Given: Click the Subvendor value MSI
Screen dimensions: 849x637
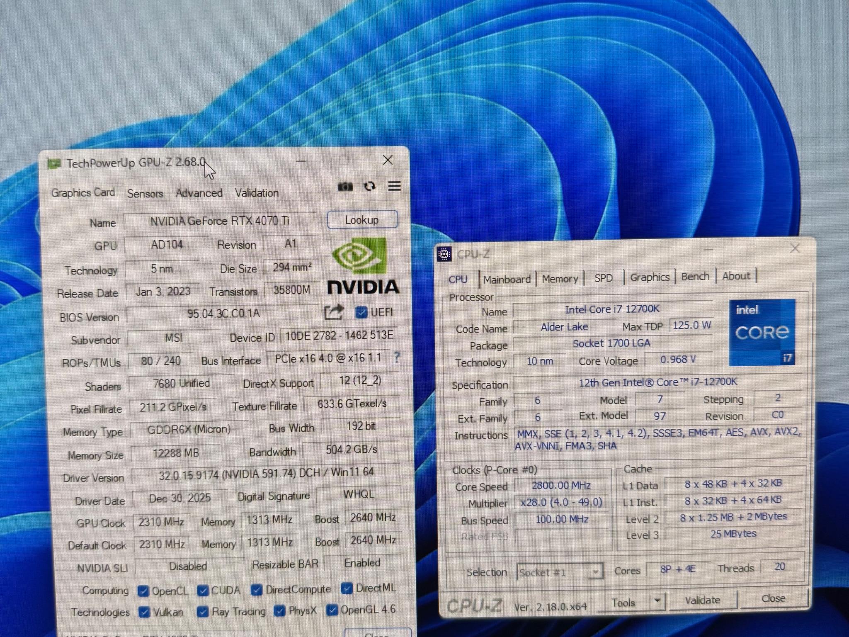Looking at the screenshot, I should point(174,338).
